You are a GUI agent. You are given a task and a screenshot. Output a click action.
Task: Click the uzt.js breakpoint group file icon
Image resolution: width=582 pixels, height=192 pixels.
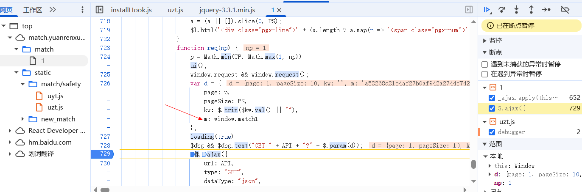click(493, 122)
